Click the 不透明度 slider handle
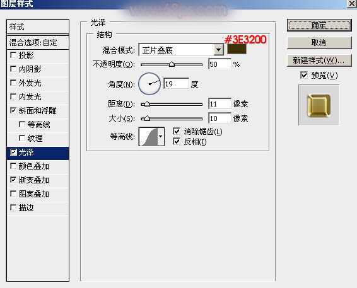 pyautogui.click(x=172, y=64)
